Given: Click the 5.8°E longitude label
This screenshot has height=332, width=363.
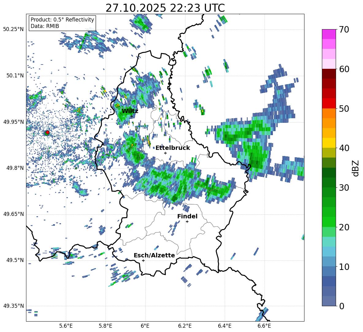Looking at the screenshot, I should coord(105,326).
